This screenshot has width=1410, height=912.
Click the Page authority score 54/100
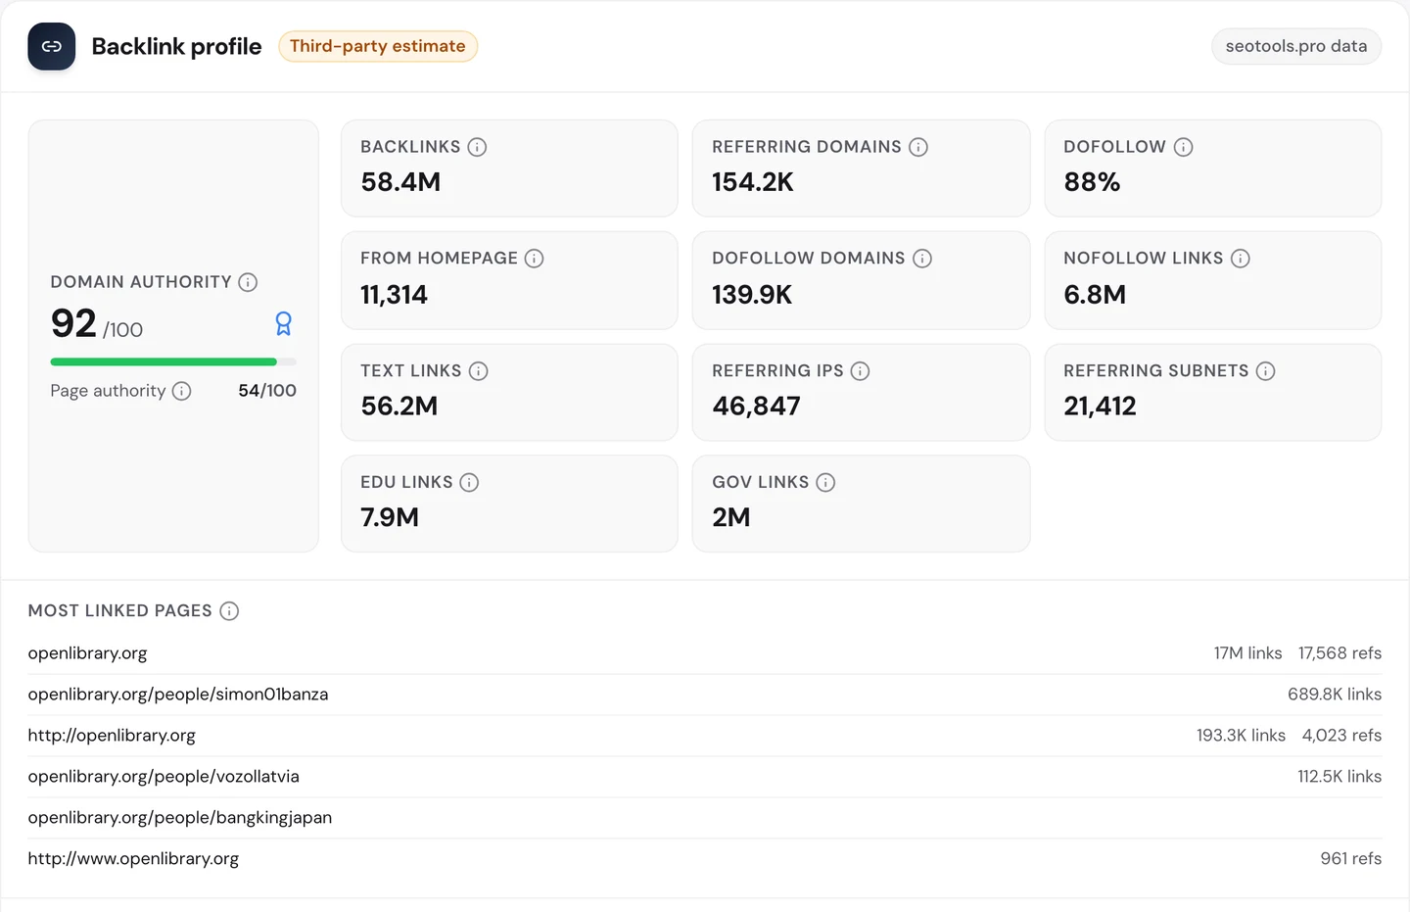(x=267, y=391)
